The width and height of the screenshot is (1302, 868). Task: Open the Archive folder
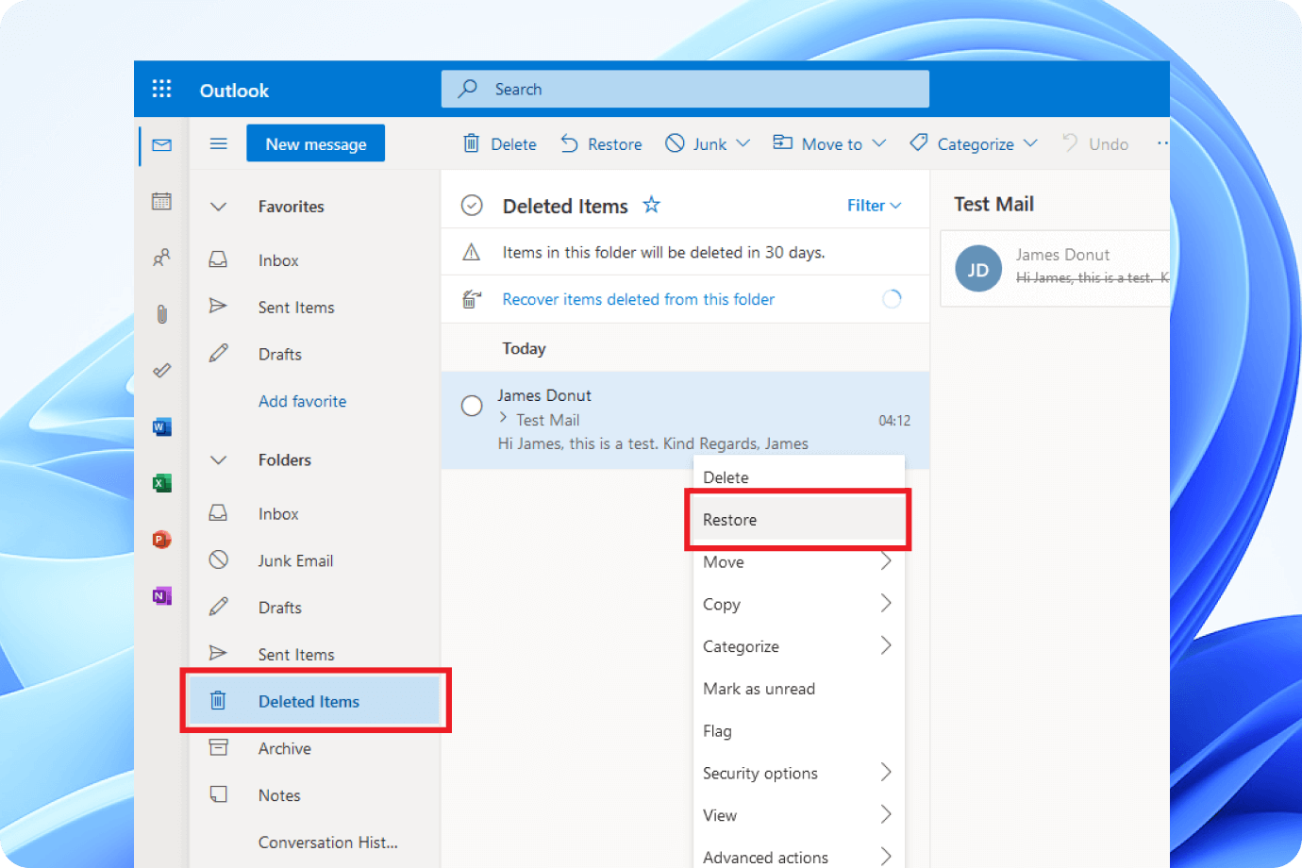pos(315,748)
